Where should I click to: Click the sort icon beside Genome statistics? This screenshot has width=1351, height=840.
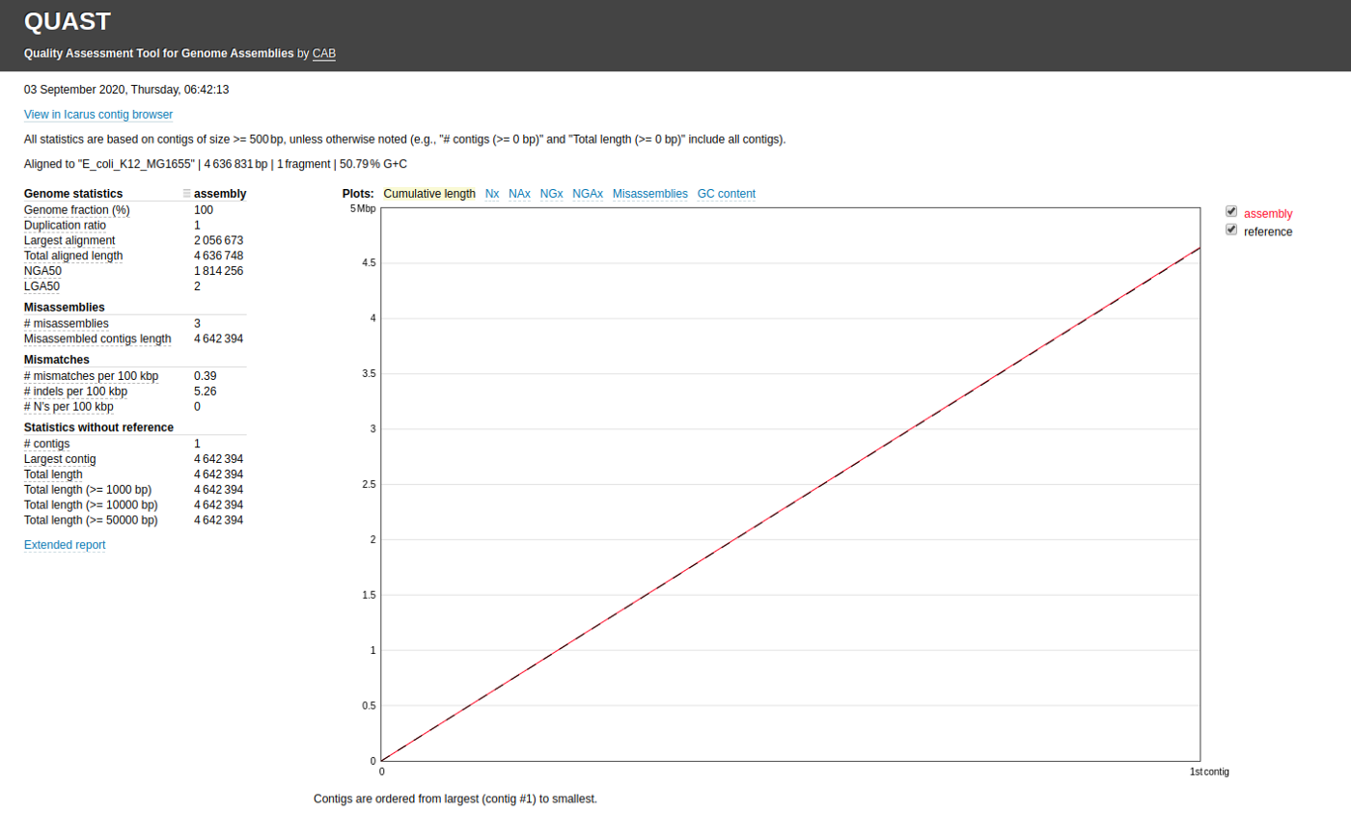(186, 193)
